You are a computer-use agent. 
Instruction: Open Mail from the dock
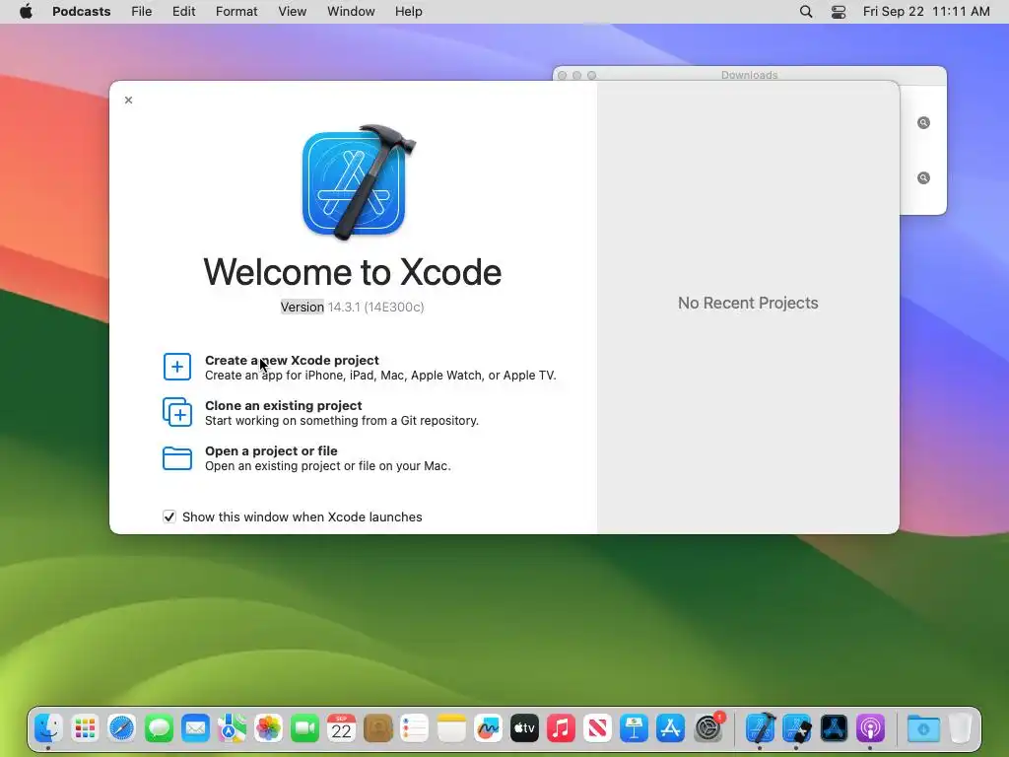pos(195,728)
